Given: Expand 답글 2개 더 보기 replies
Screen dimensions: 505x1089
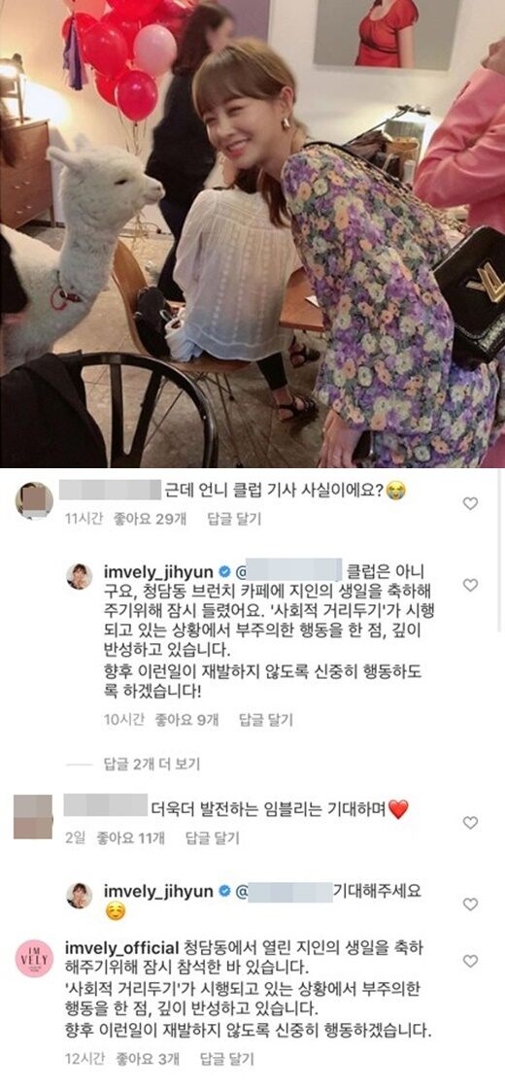Looking at the screenshot, I should [x=151, y=765].
